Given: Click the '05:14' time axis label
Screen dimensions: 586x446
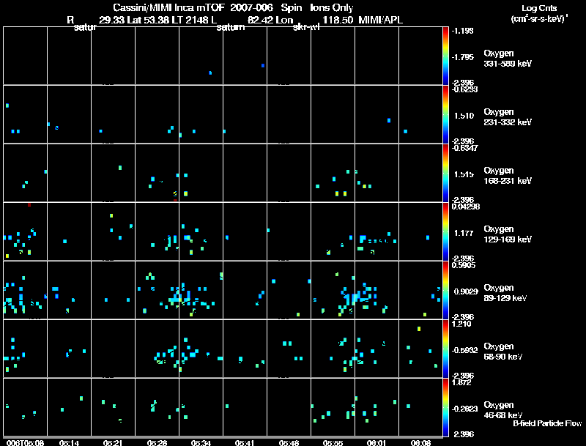Looking at the screenshot, I should 69,443.
